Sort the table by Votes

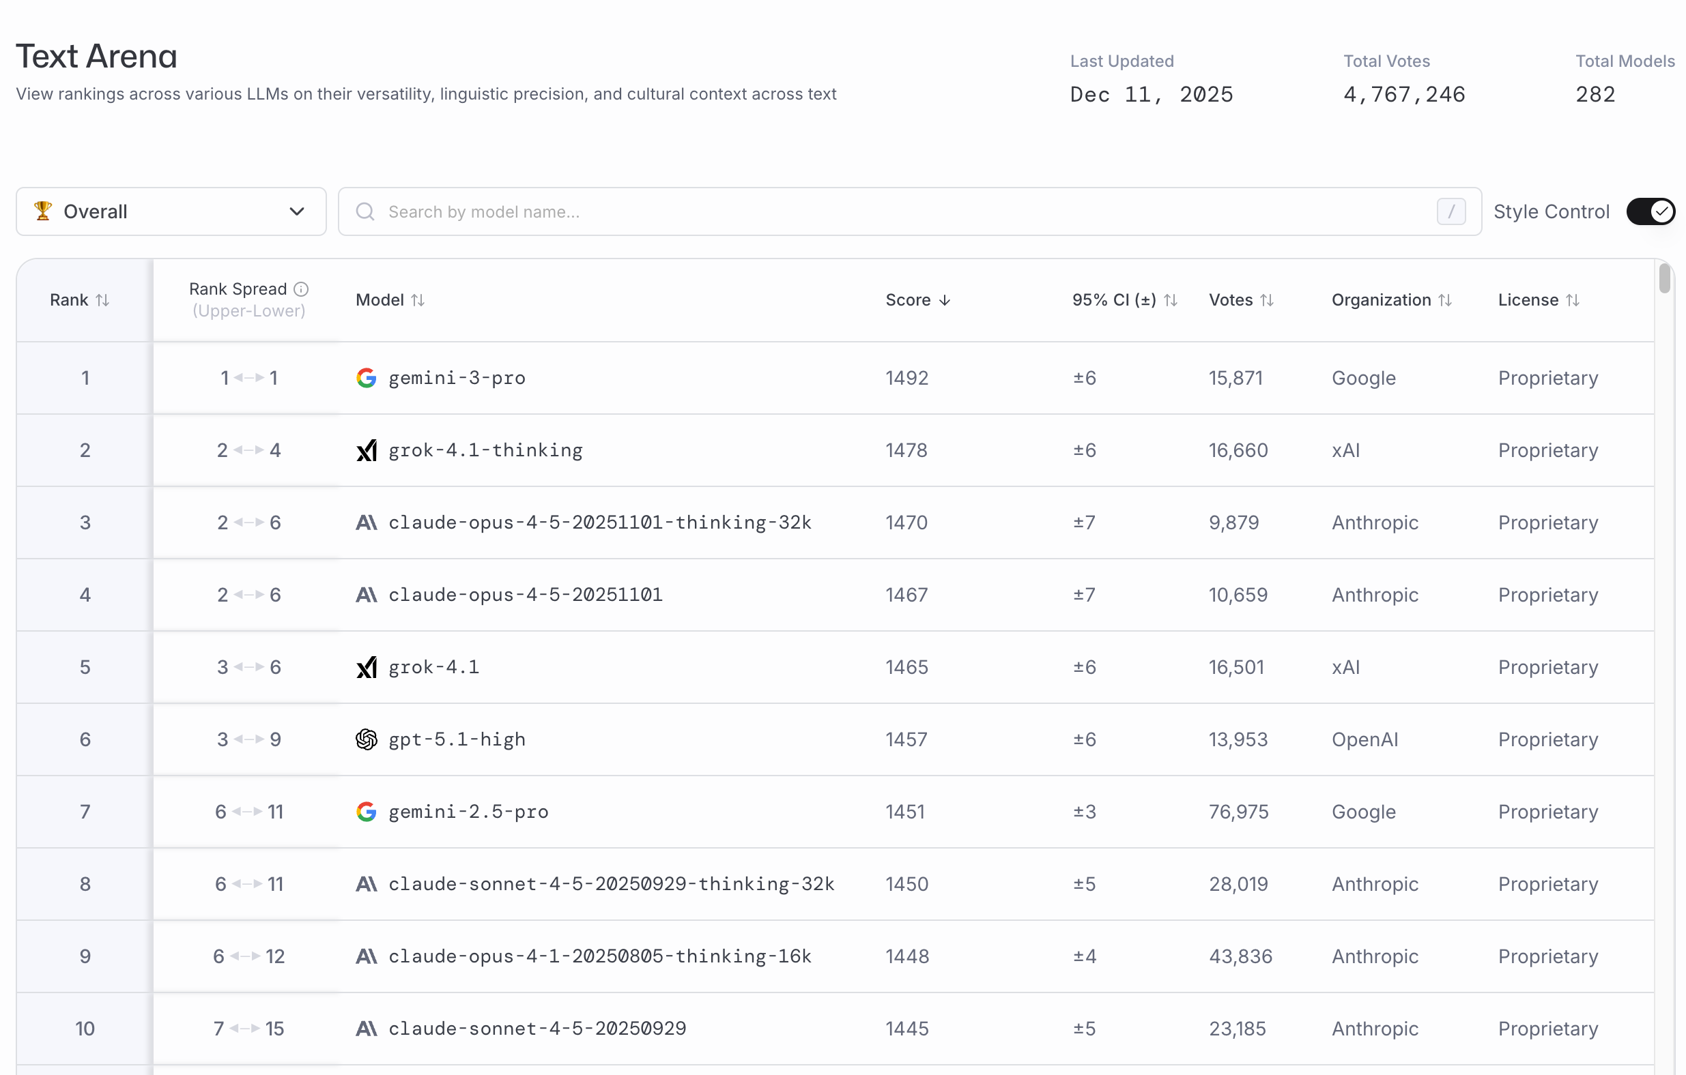(1267, 300)
